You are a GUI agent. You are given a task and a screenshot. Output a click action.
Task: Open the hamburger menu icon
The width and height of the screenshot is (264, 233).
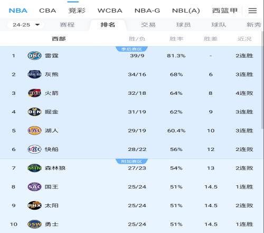click(x=252, y=11)
